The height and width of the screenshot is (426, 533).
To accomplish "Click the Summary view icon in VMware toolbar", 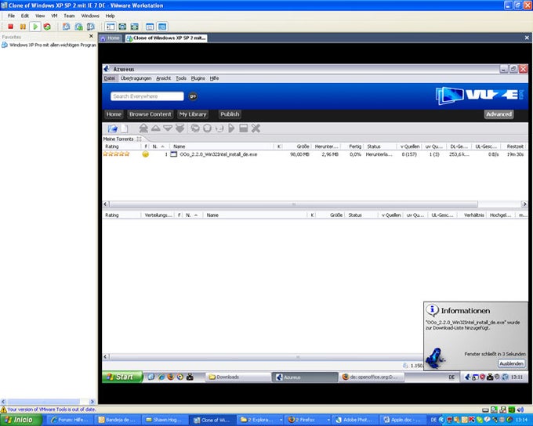I will click(150, 27).
